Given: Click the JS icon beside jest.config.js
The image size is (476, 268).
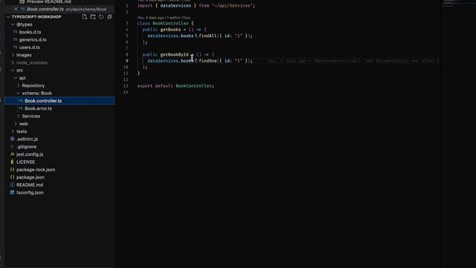Looking at the screenshot, I should coord(12,154).
